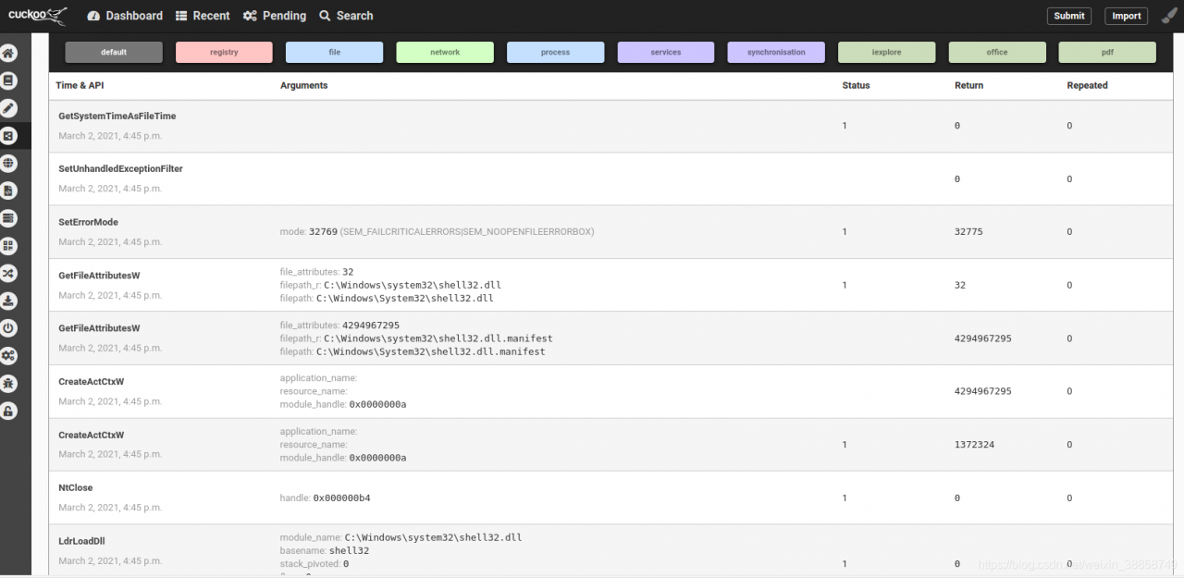Viewport: 1184px width, 578px height.
Task: Click the power icon in the sidebar
Action: (9, 328)
